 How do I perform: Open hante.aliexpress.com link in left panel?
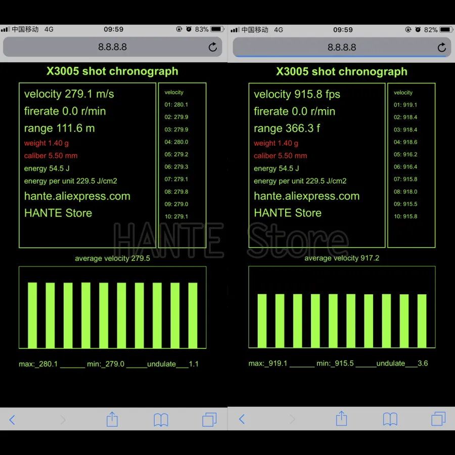(x=77, y=196)
